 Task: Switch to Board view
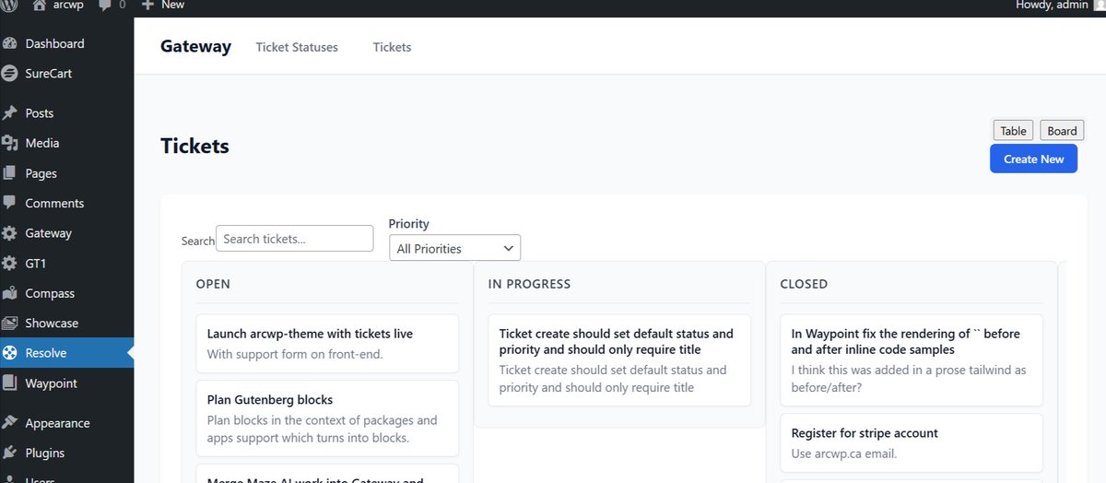tap(1062, 131)
